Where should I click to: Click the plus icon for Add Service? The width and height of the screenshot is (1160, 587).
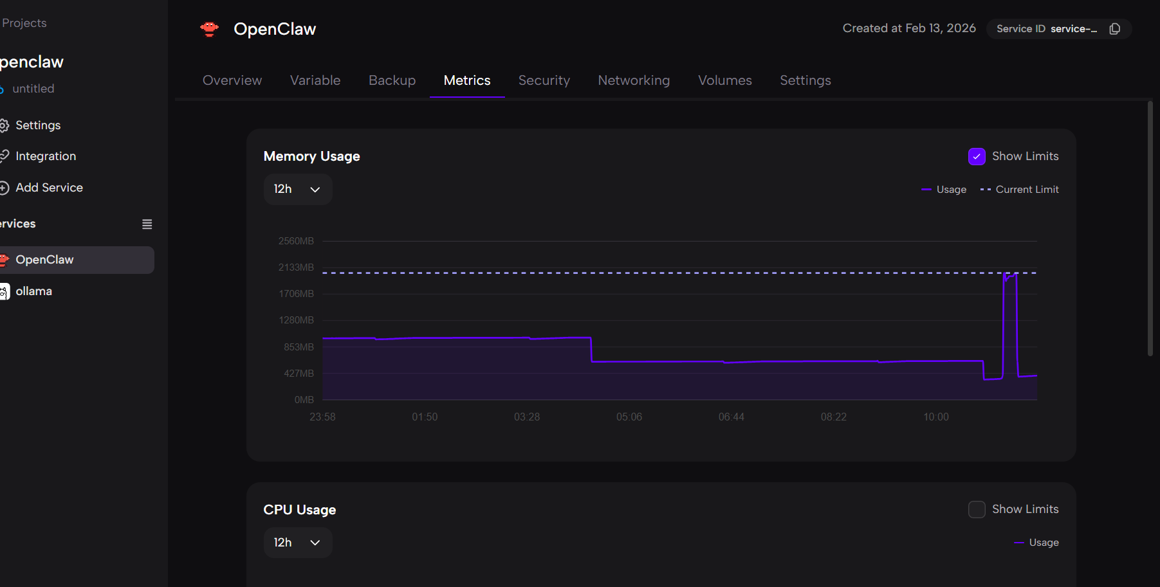(4, 188)
